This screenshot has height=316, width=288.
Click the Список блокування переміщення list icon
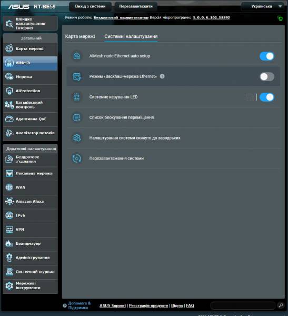[77, 117]
